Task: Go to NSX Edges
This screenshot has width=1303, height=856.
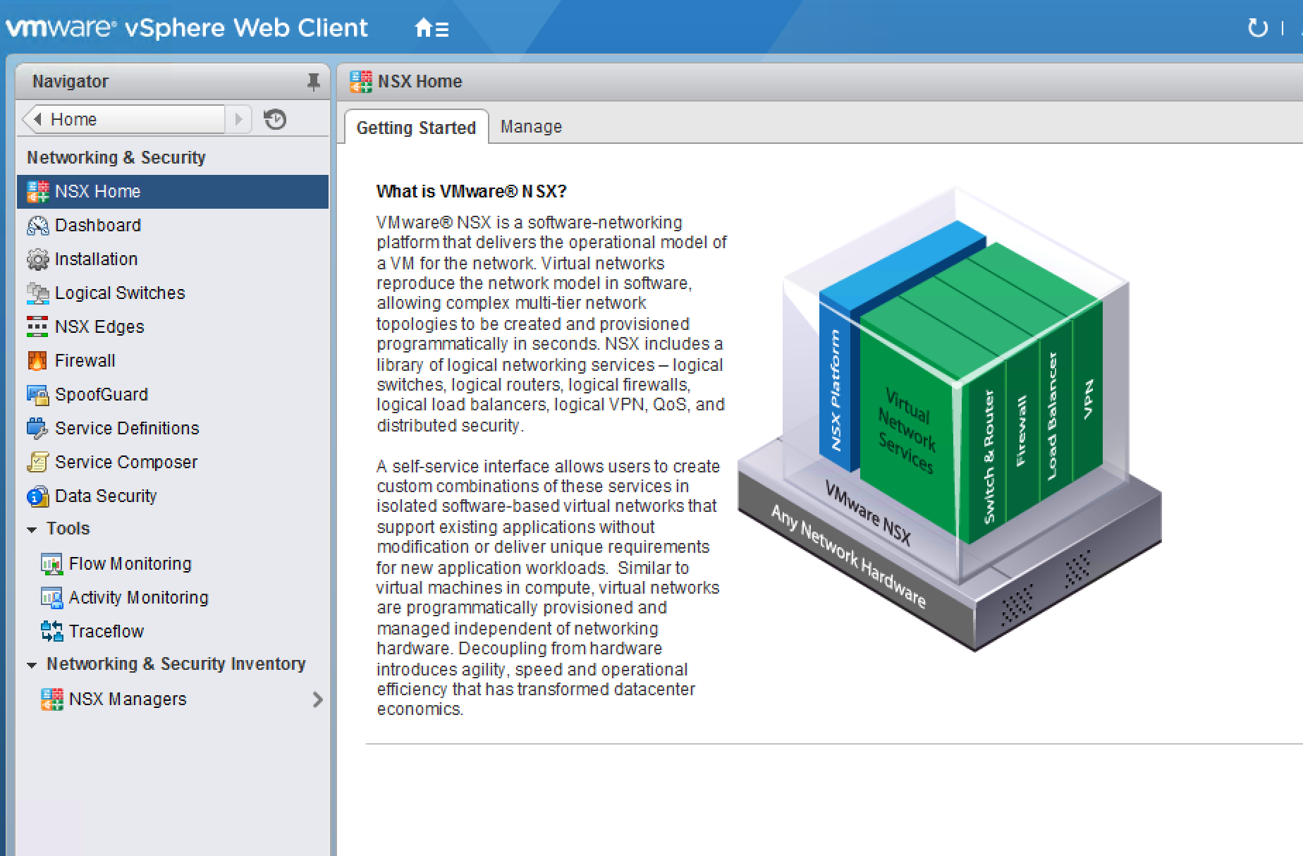Action: [173, 326]
